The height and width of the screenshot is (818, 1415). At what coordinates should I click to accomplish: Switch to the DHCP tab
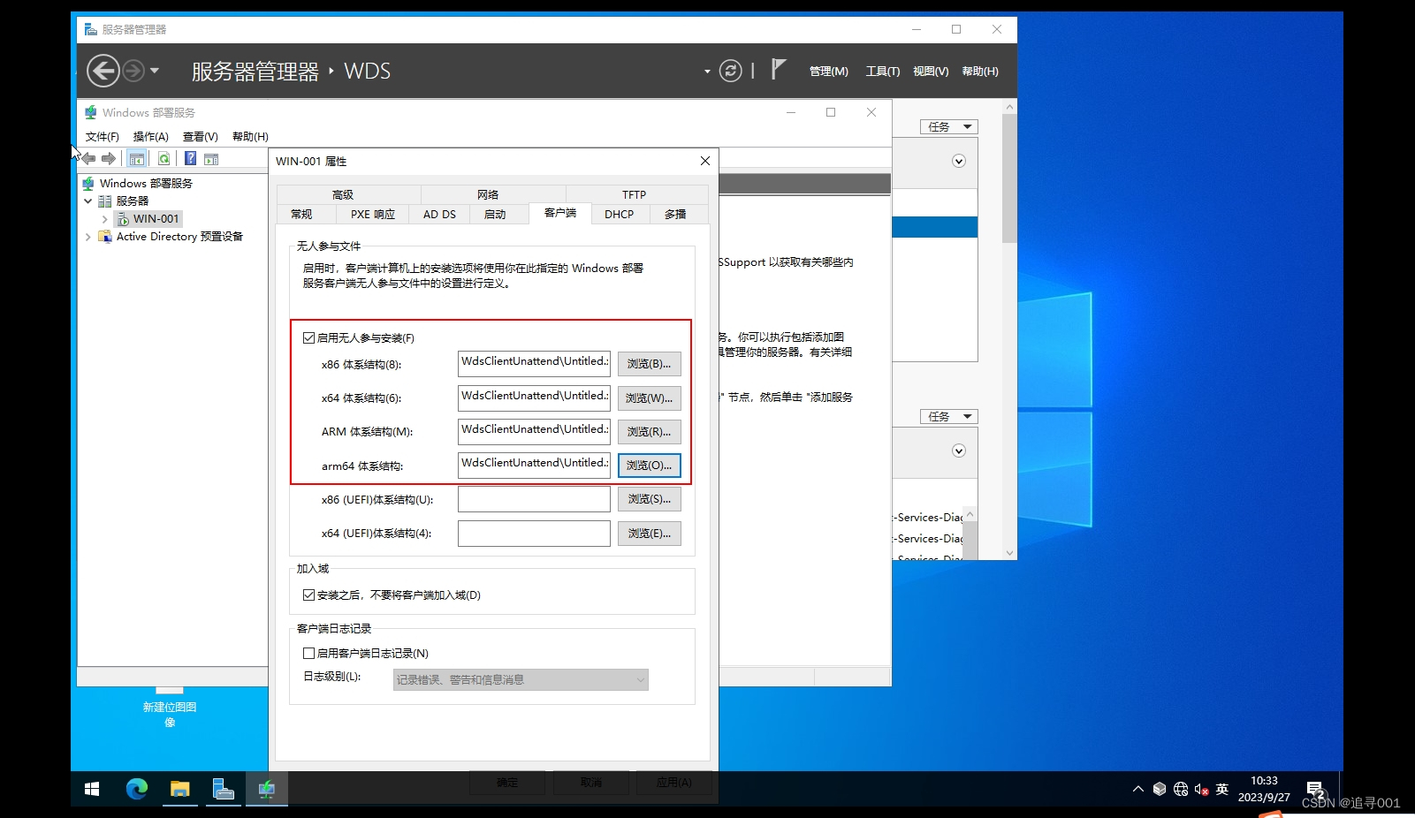coord(619,214)
